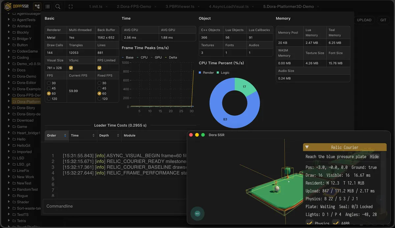Click the folder icon beside Blockly
This screenshot has height=228, width=395.
pos(14,32)
